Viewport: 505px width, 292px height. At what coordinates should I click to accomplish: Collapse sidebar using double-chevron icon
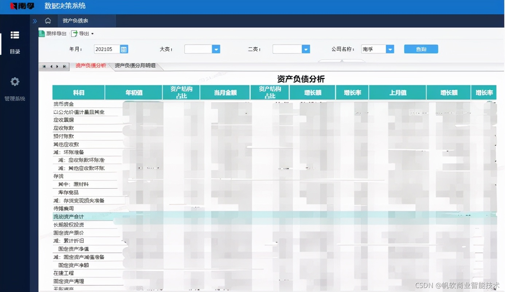tap(35, 21)
